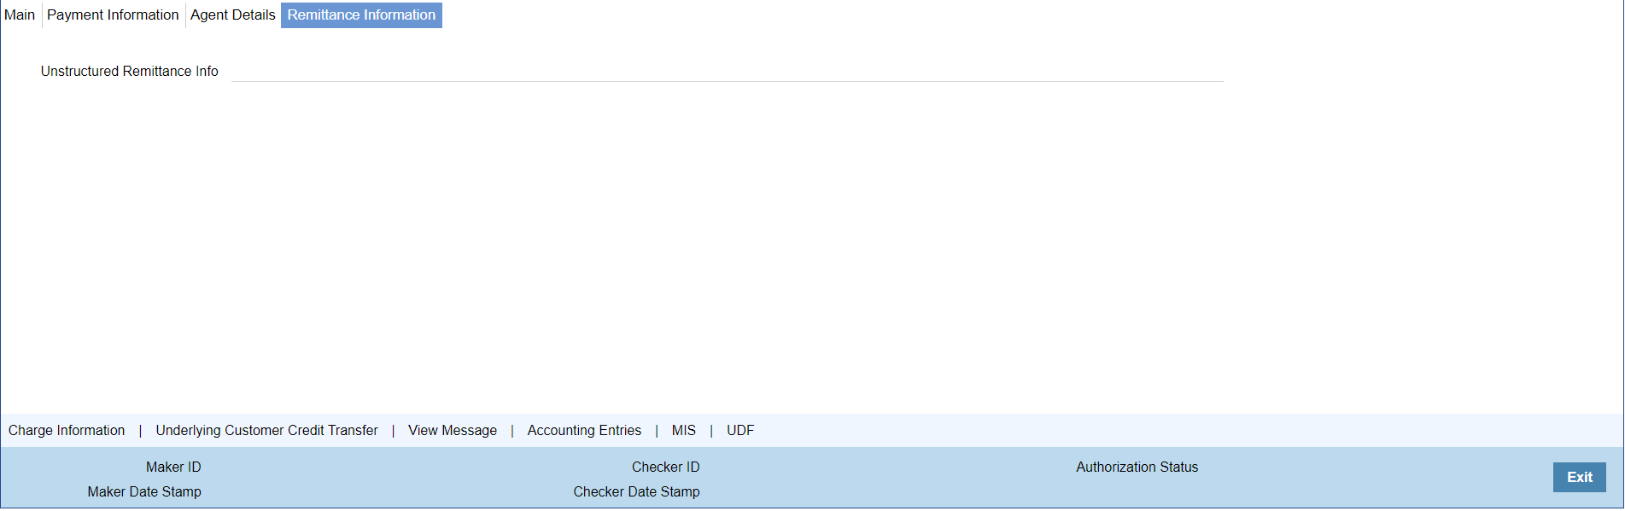Open the UDF link
Viewport: 1625px width, 511px height.
point(740,431)
